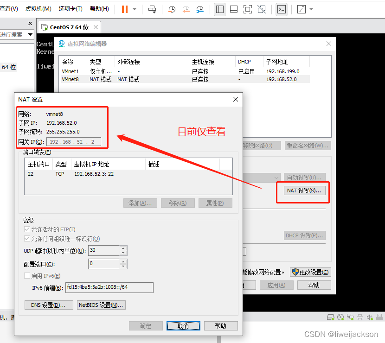385x343 pixels.
Task: Open the stretch display dropdown arrow
Action: [x=311, y=9]
